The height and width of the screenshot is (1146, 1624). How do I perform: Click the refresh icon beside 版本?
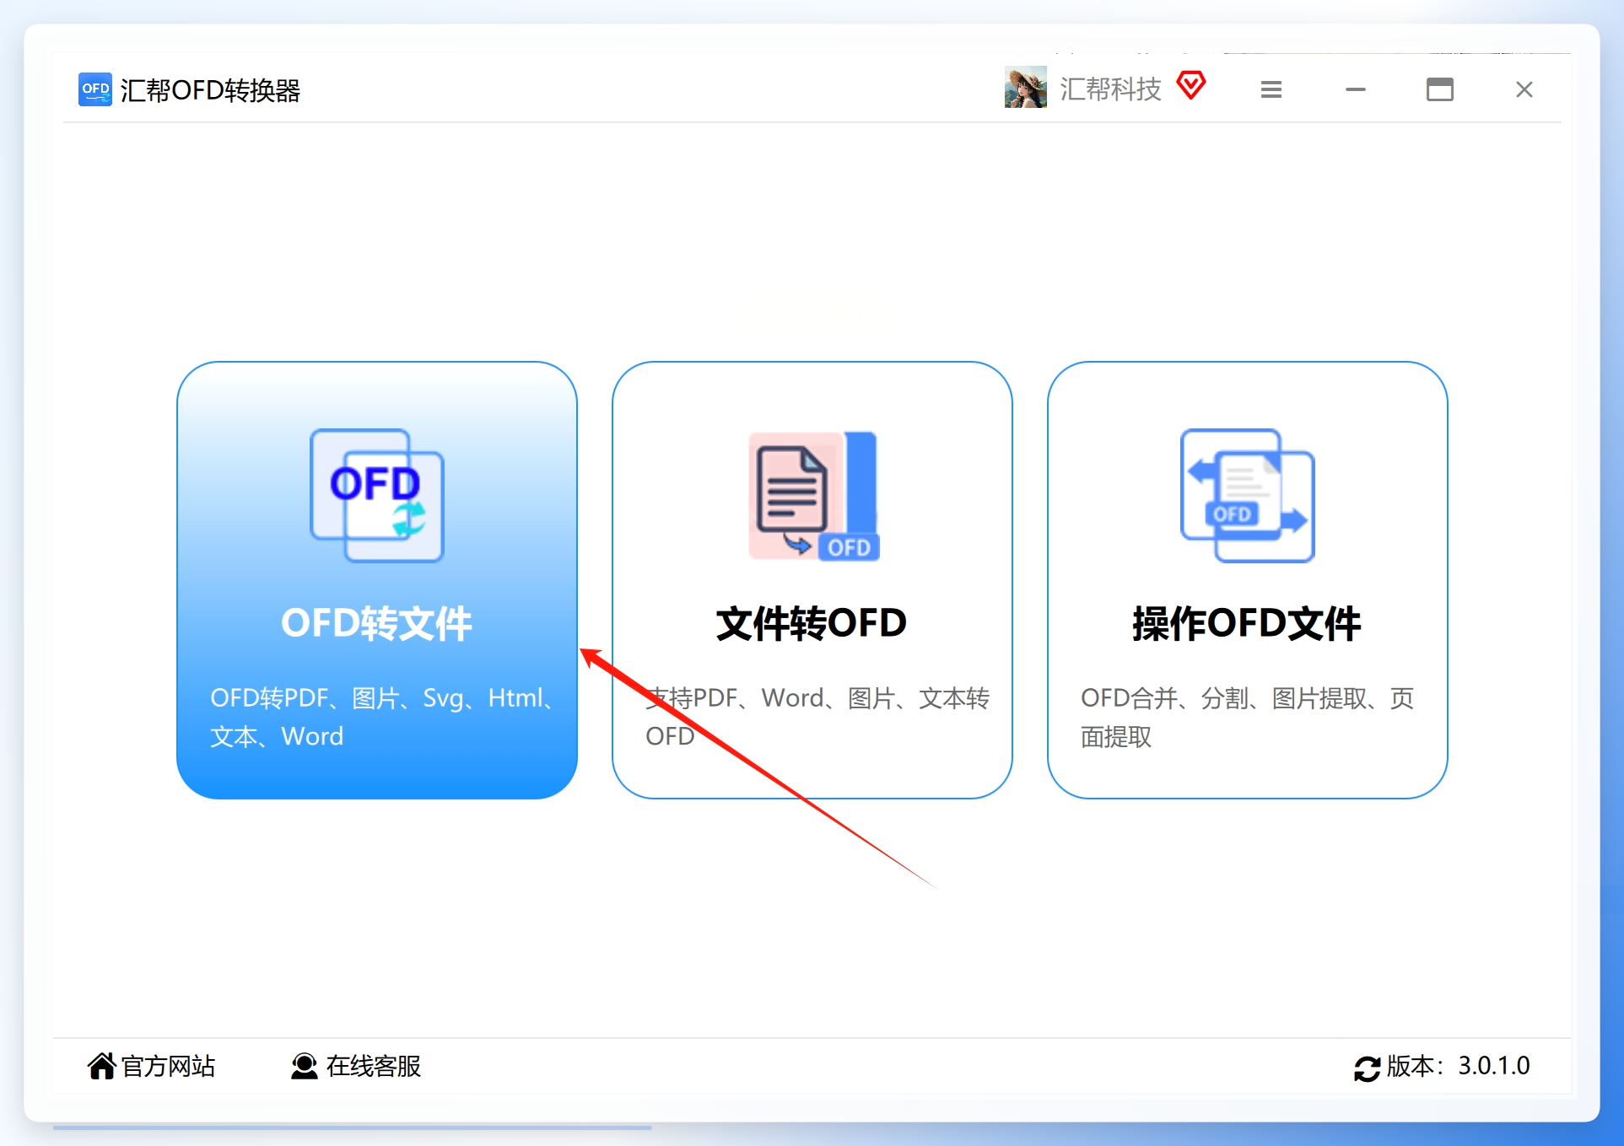[x=1368, y=1068]
